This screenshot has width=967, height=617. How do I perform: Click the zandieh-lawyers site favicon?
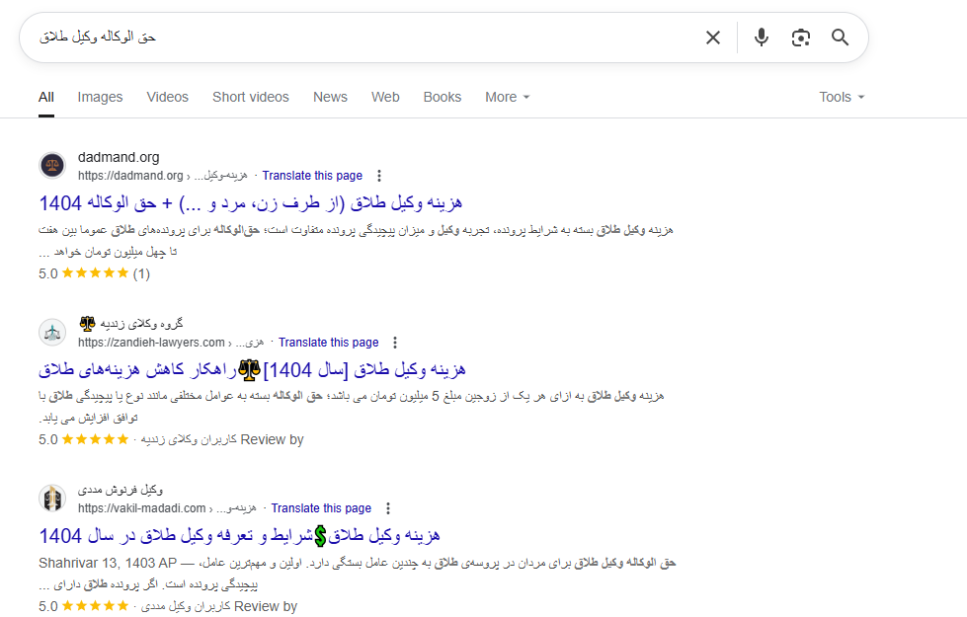coord(52,333)
